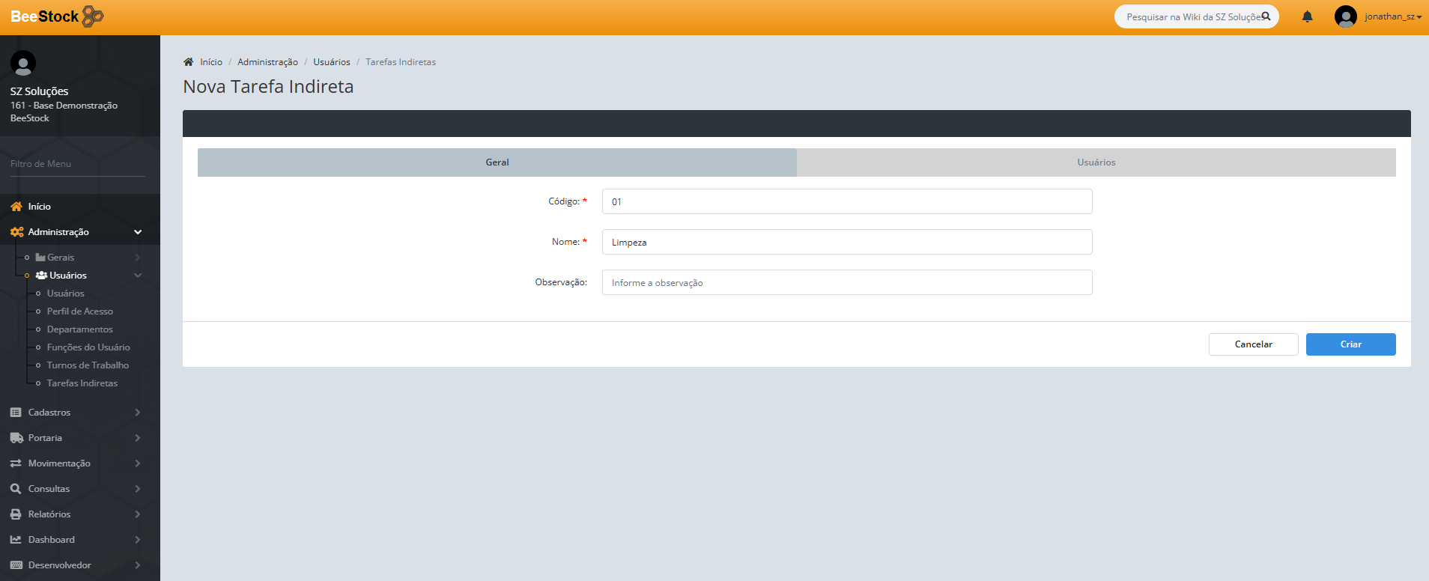
Task: Switch to the Usuários tab
Action: 1096,162
